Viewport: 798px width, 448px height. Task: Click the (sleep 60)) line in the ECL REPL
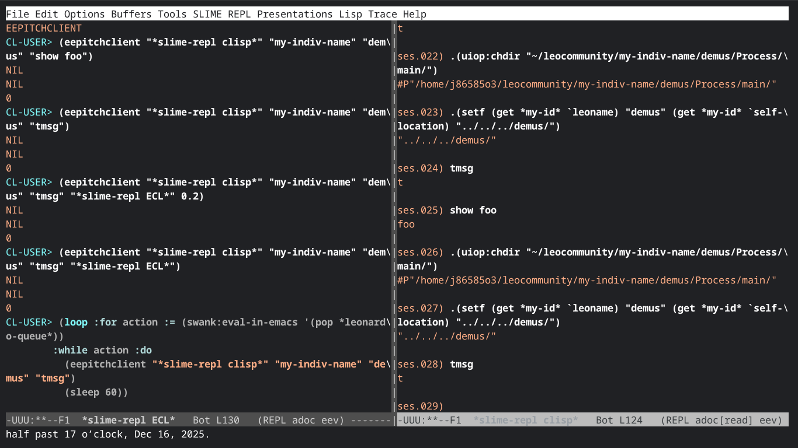(x=96, y=392)
